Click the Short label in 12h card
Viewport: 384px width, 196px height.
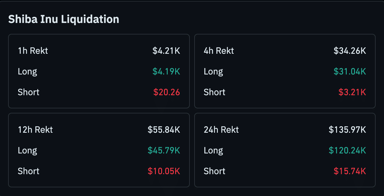click(29, 171)
